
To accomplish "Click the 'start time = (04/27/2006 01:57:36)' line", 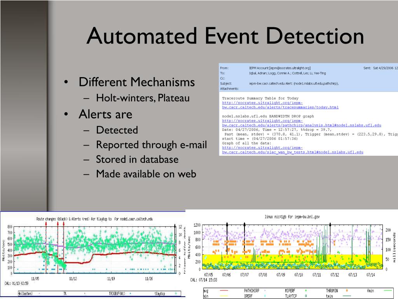I will tap(260, 139).
